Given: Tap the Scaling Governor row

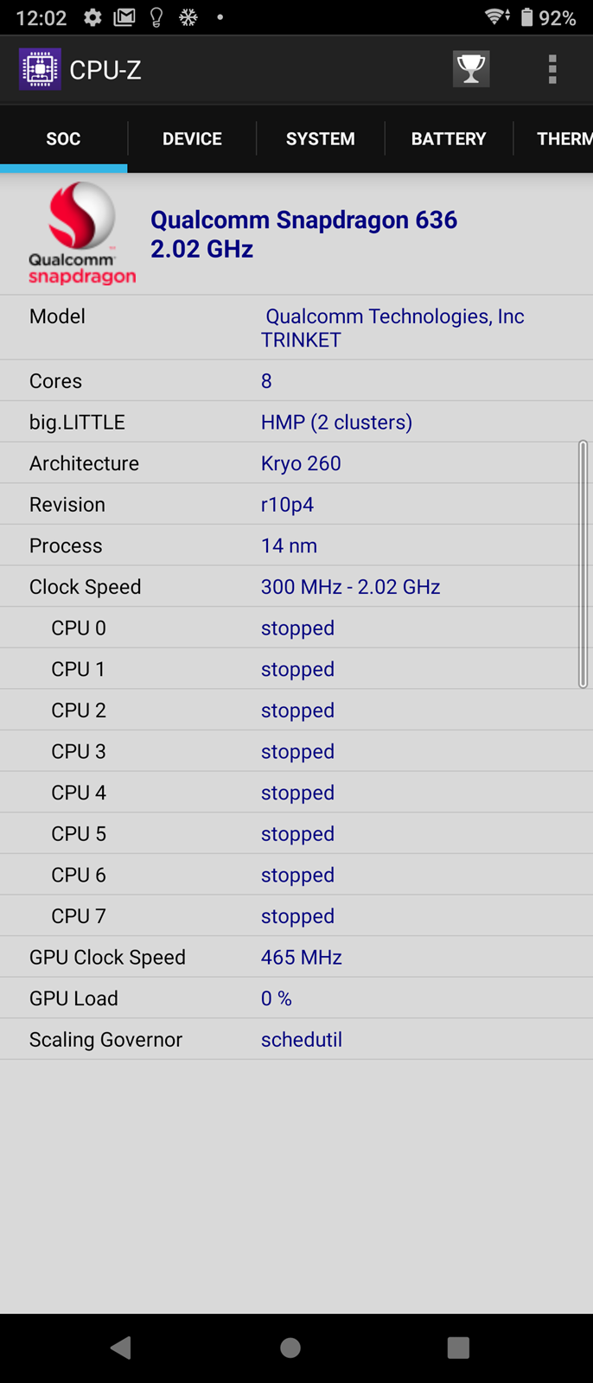Looking at the screenshot, I should click(296, 1039).
